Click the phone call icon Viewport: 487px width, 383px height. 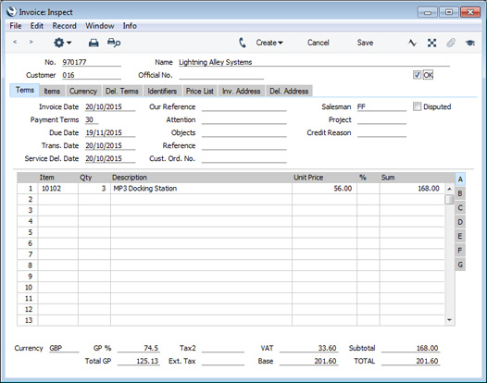click(x=243, y=43)
